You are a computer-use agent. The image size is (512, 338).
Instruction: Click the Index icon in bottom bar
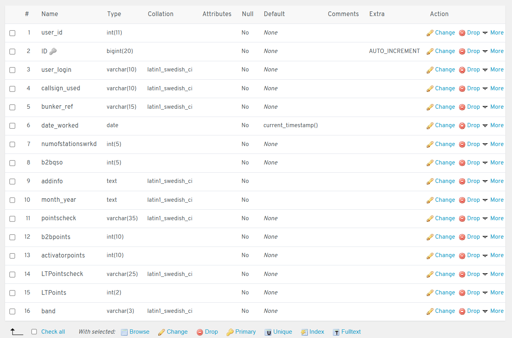click(x=304, y=332)
